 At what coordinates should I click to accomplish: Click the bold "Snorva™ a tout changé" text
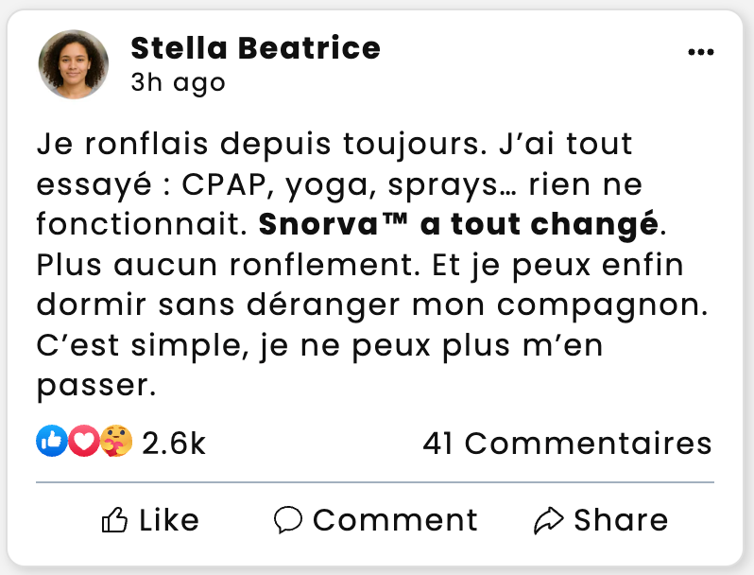[457, 226]
